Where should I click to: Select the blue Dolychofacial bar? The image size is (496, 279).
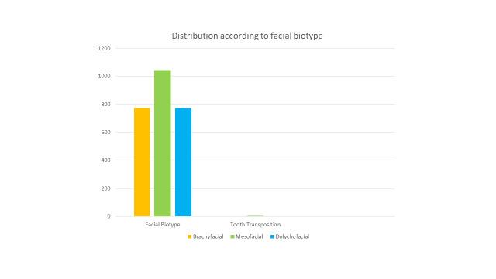(x=183, y=162)
